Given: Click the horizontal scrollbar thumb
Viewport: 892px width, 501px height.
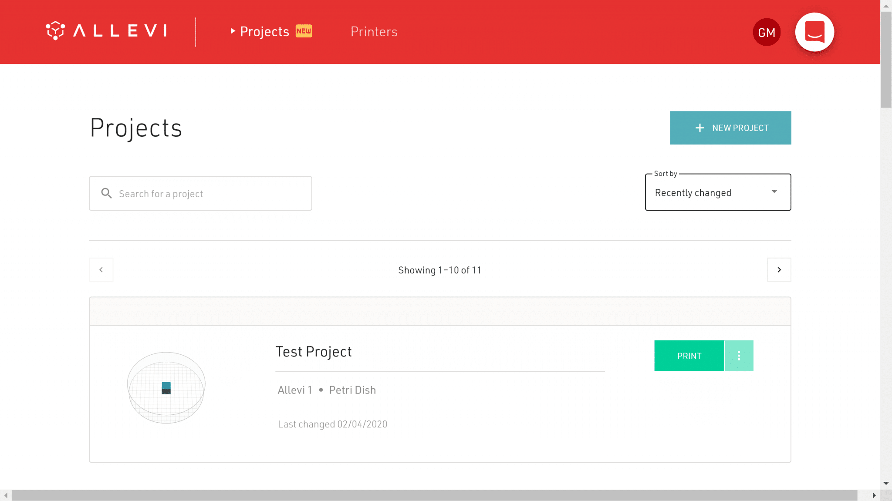Looking at the screenshot, I should tap(434, 495).
